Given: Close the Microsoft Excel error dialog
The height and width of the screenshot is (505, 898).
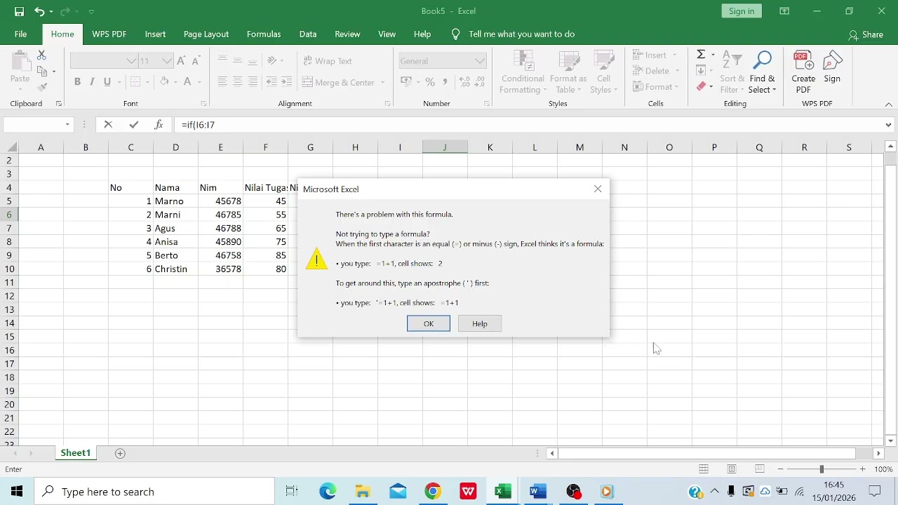Looking at the screenshot, I should [598, 189].
